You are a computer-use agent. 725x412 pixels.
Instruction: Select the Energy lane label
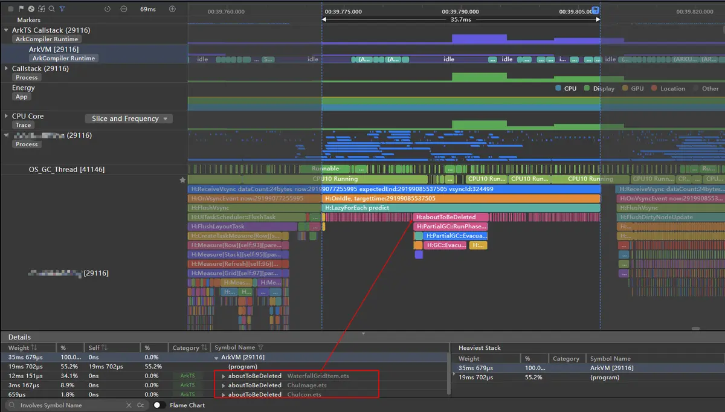point(24,88)
